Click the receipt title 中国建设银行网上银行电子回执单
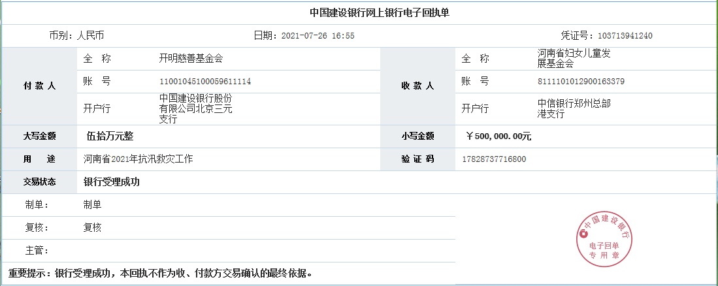The image size is (718, 286). tap(374, 12)
